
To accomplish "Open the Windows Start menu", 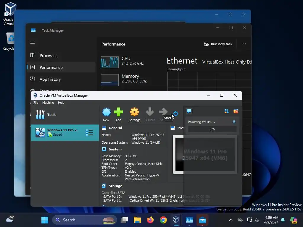I will [x=45, y=220].
